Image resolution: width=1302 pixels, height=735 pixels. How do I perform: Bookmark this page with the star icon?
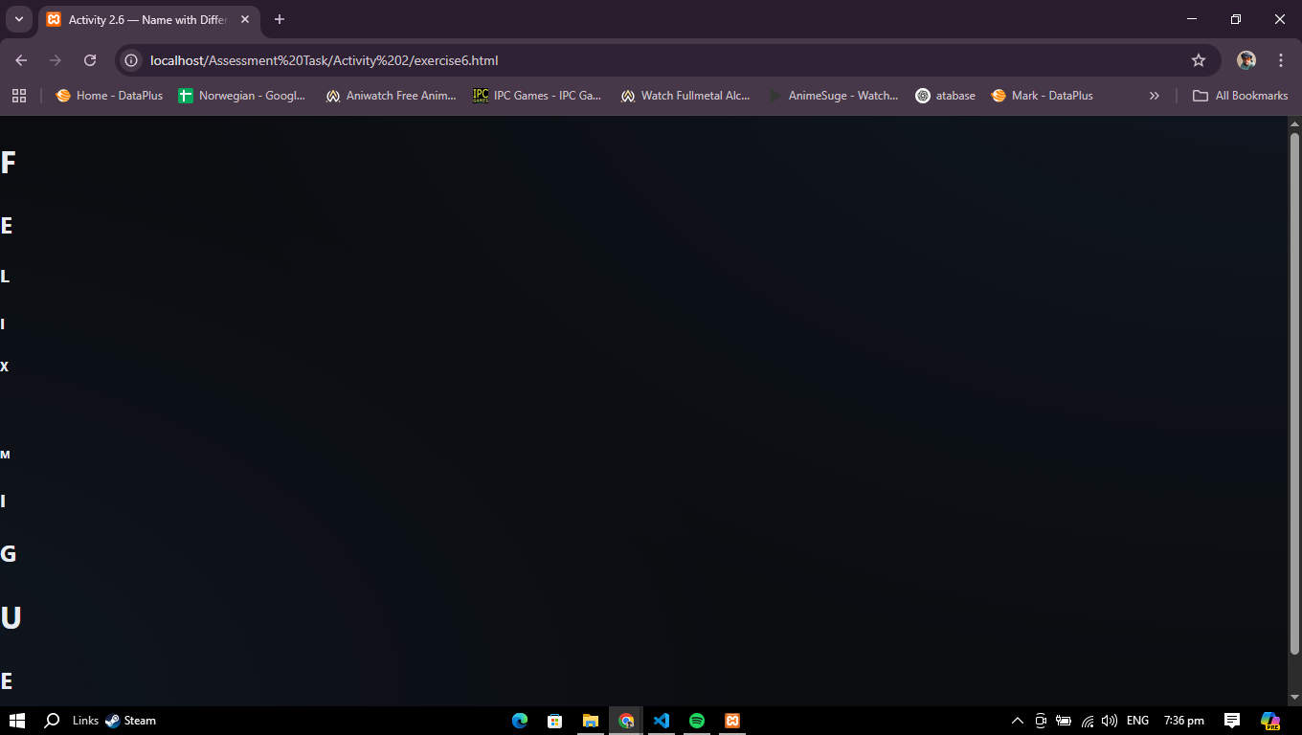click(1198, 60)
